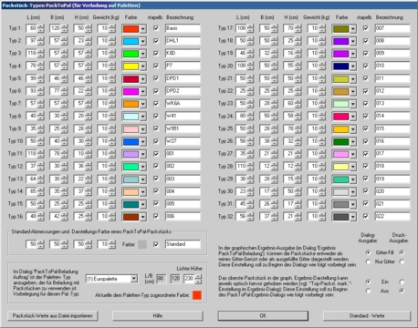Click the Typ 17 Gewicht spinner arrows
The height and width of the screenshot is (328, 418).
point(322,29)
